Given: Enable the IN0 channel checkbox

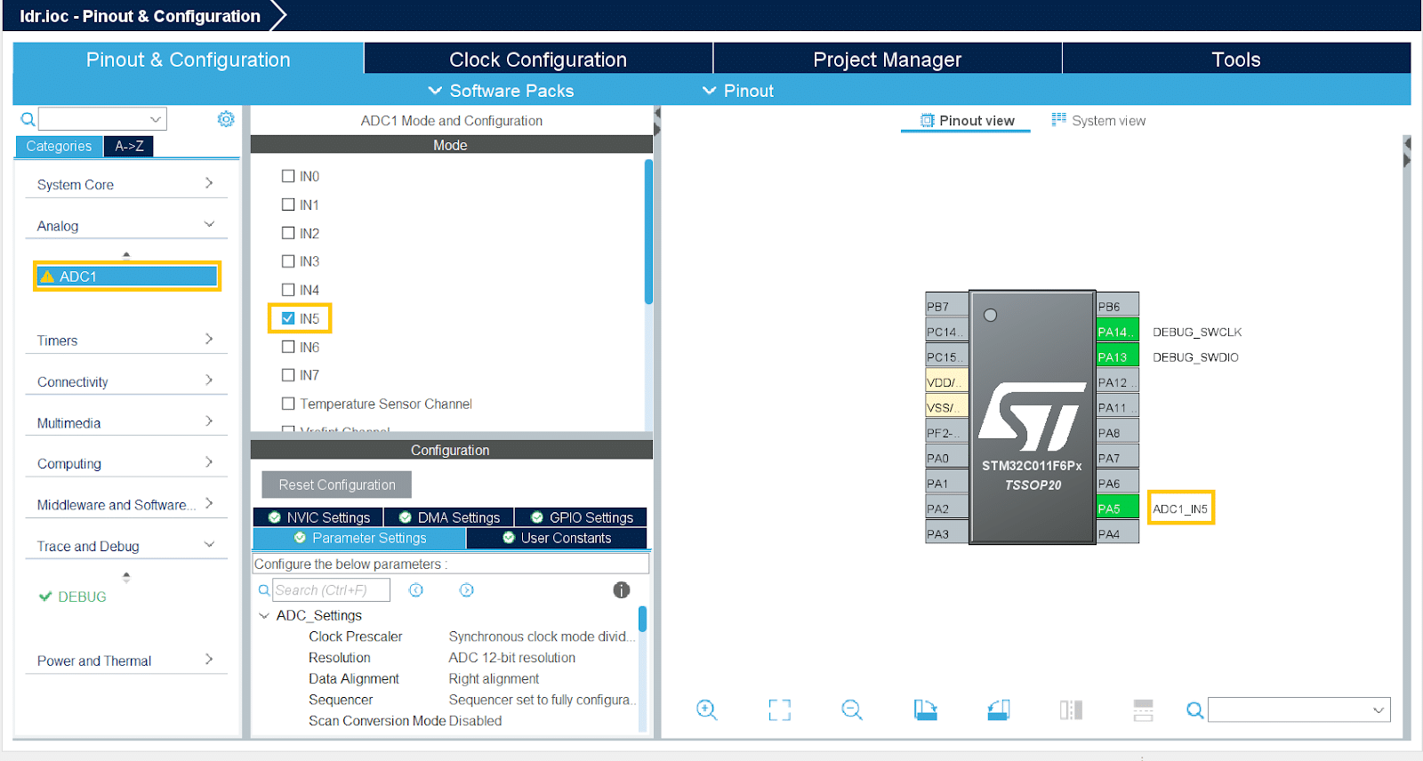Looking at the screenshot, I should 288,176.
